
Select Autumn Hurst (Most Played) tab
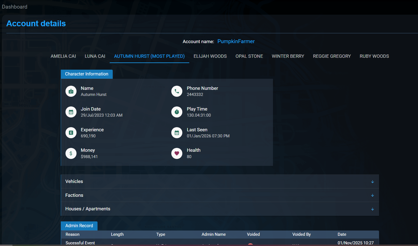149,56
